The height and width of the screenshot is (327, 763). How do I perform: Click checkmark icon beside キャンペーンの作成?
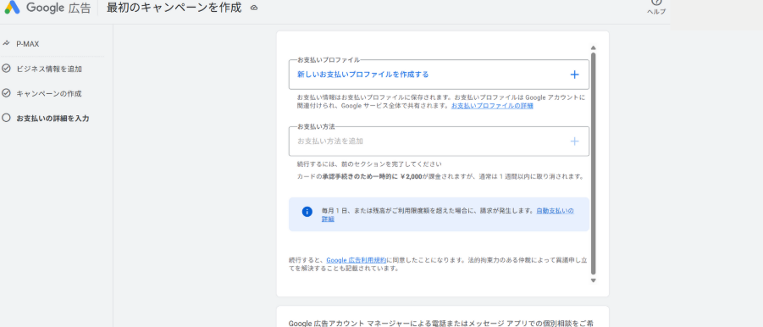(6, 93)
